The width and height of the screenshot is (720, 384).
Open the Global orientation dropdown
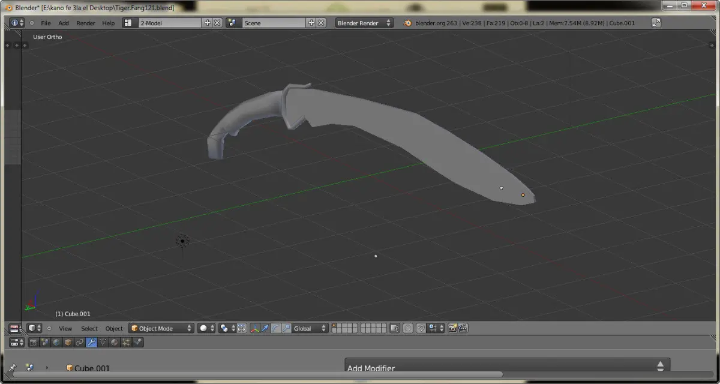310,328
